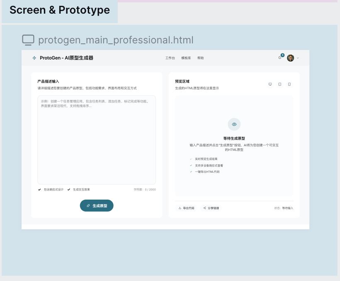The width and height of the screenshot is (340, 281).
Task: Switch preview to tablet view icon
Action: [x=280, y=84]
